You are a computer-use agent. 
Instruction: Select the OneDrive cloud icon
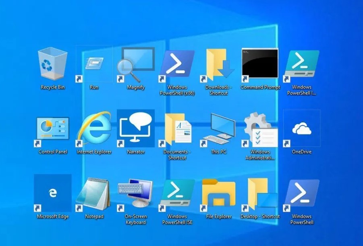(x=302, y=128)
